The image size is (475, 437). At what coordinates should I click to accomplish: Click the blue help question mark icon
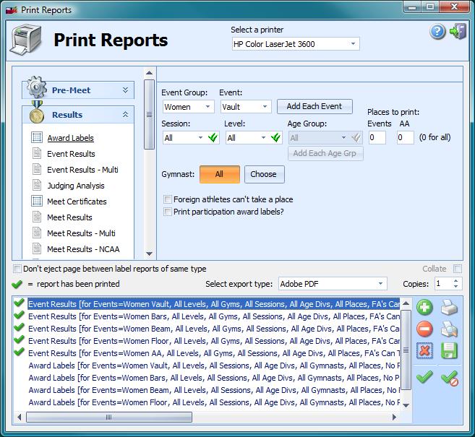437,32
